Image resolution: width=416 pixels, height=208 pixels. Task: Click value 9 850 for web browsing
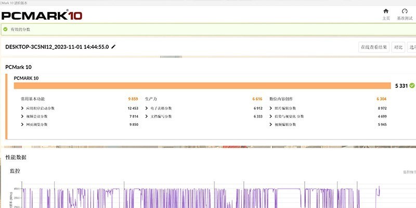[x=134, y=124]
